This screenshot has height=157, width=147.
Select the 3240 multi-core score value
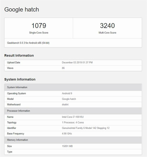pos(107,26)
